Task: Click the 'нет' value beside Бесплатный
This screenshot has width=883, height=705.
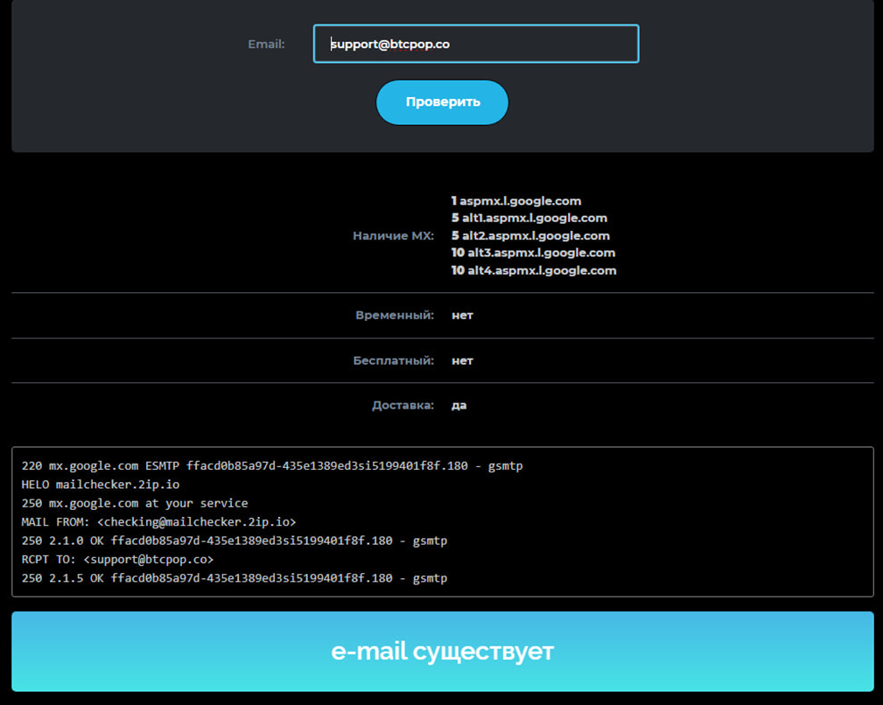Action: (x=462, y=360)
